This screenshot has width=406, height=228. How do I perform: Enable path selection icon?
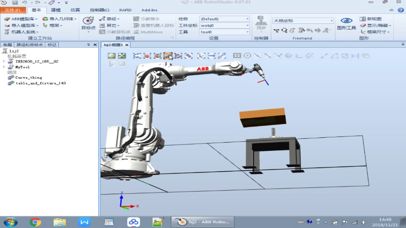coord(222,56)
